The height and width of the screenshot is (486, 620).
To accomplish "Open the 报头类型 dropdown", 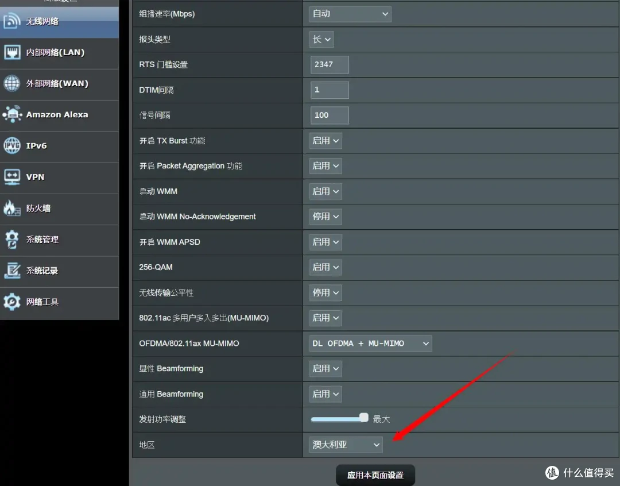I will point(321,39).
